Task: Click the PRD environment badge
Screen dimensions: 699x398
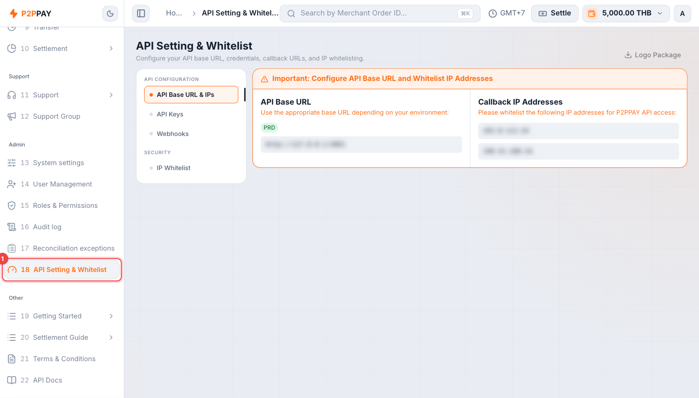Action: [269, 128]
